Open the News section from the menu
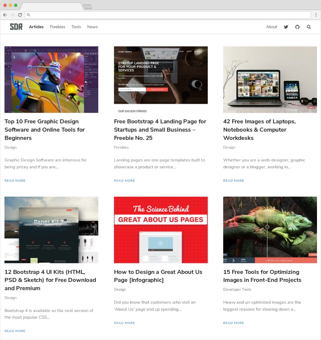The image size is (321, 340). click(92, 27)
